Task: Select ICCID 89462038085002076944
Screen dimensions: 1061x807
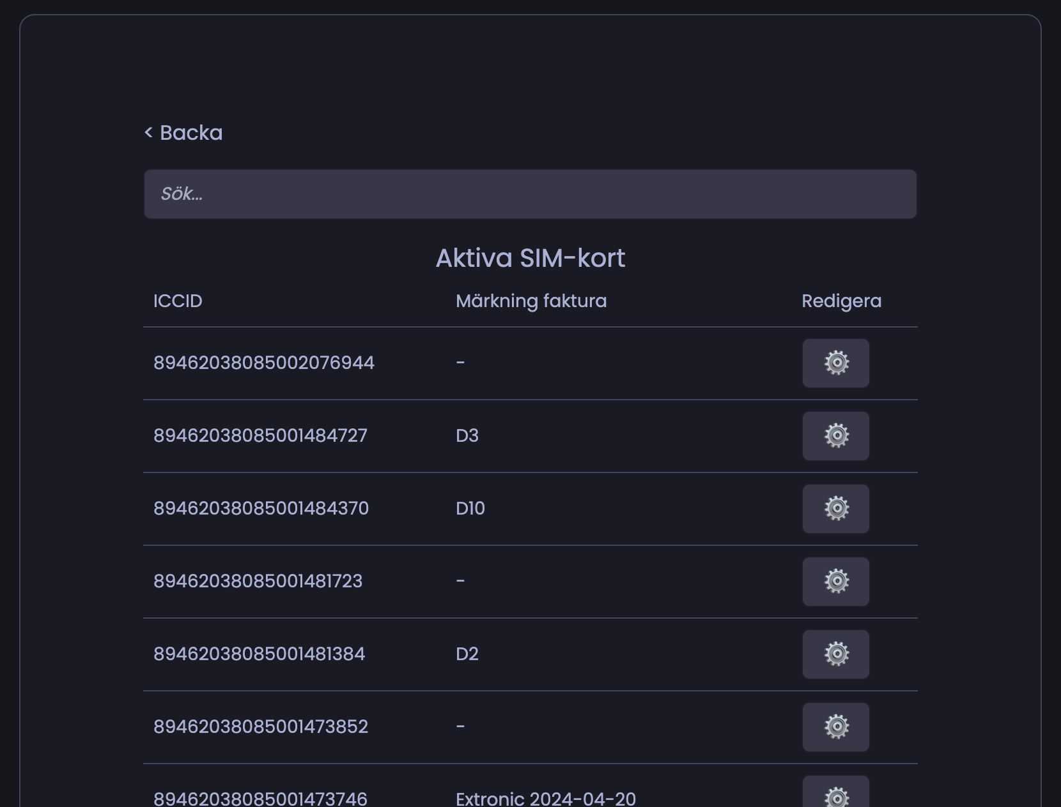Action: pos(263,363)
